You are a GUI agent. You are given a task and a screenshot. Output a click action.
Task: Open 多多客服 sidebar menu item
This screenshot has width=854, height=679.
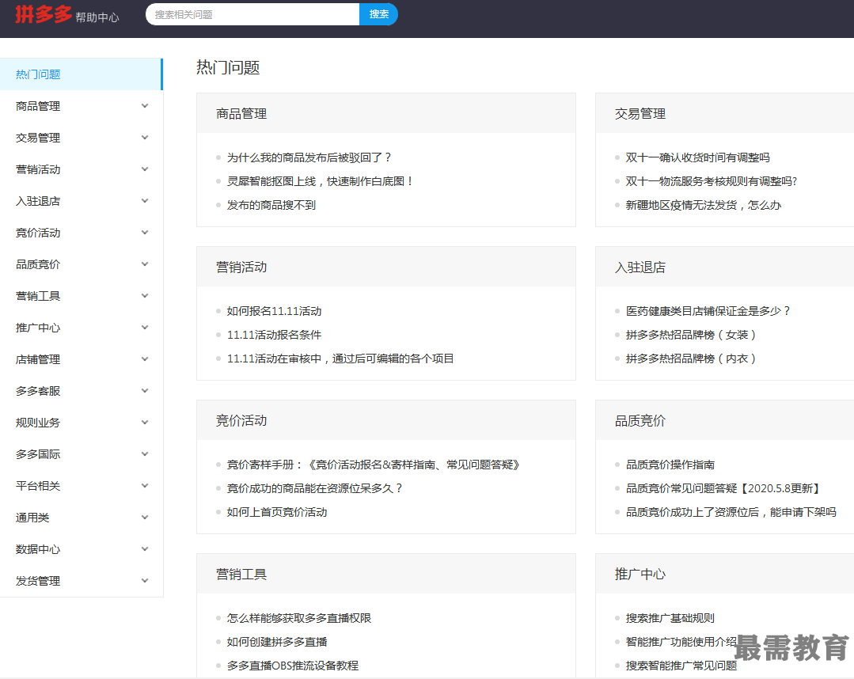[x=82, y=390]
